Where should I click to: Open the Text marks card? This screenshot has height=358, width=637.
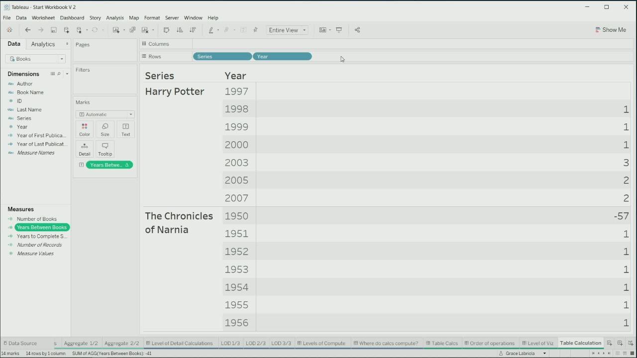pyautogui.click(x=125, y=129)
